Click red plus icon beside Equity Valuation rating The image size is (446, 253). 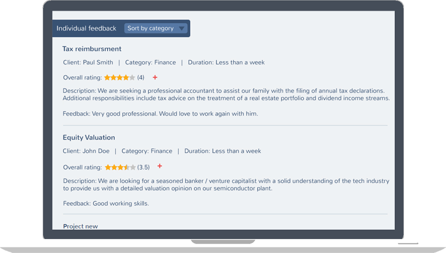pyautogui.click(x=159, y=166)
